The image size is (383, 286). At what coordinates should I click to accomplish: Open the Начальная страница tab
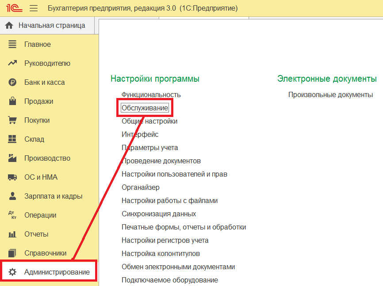point(47,26)
